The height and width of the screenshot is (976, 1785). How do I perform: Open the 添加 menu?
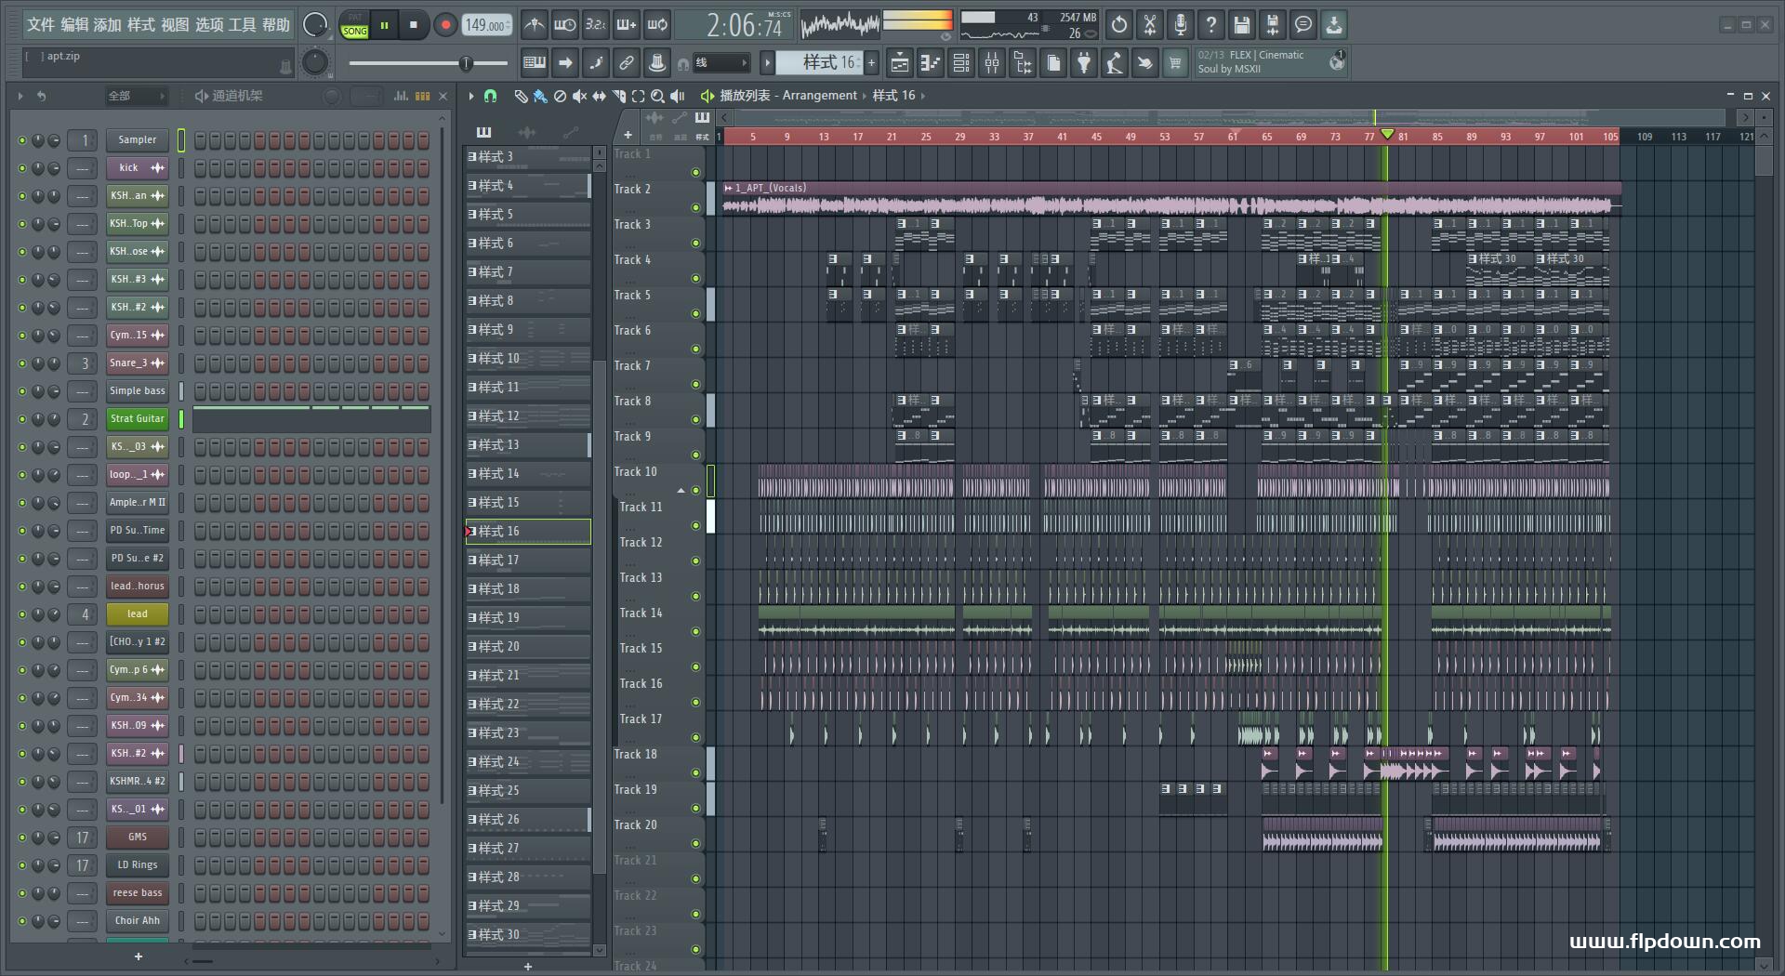(x=108, y=25)
